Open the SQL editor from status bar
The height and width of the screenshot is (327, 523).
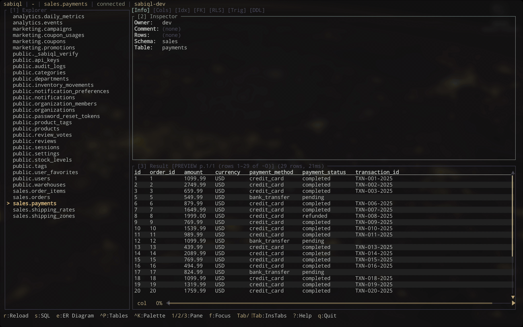(x=42, y=316)
